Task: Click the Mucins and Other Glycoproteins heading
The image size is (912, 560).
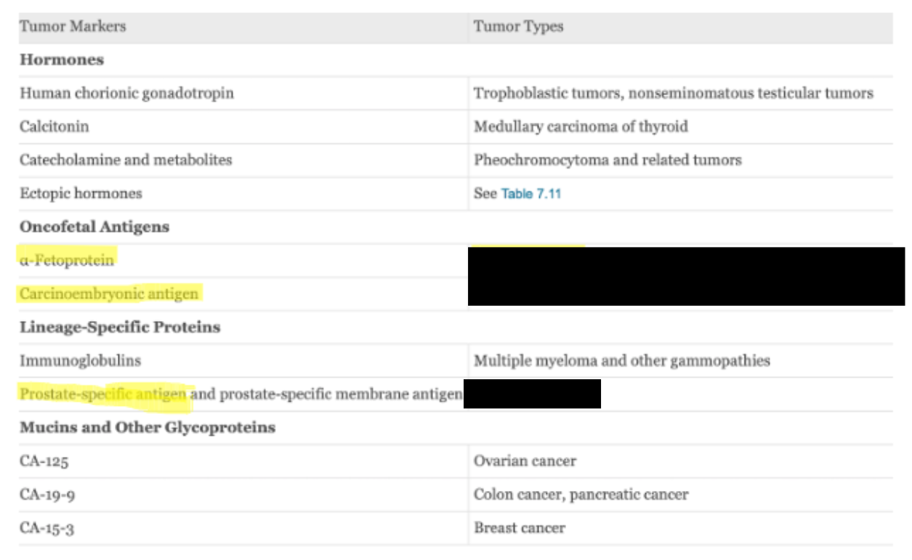Action: [x=148, y=427]
